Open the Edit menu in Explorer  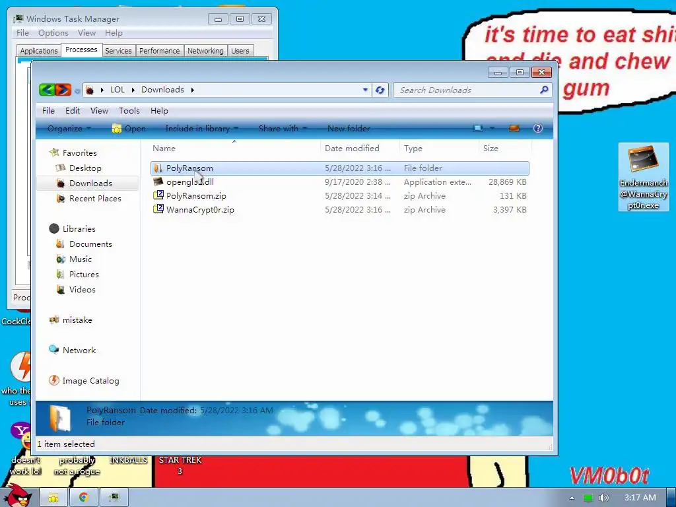[x=73, y=111]
